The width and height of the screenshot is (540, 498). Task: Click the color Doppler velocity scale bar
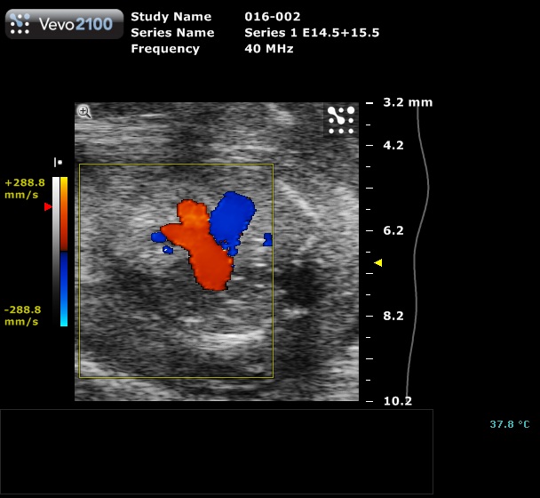(64, 252)
